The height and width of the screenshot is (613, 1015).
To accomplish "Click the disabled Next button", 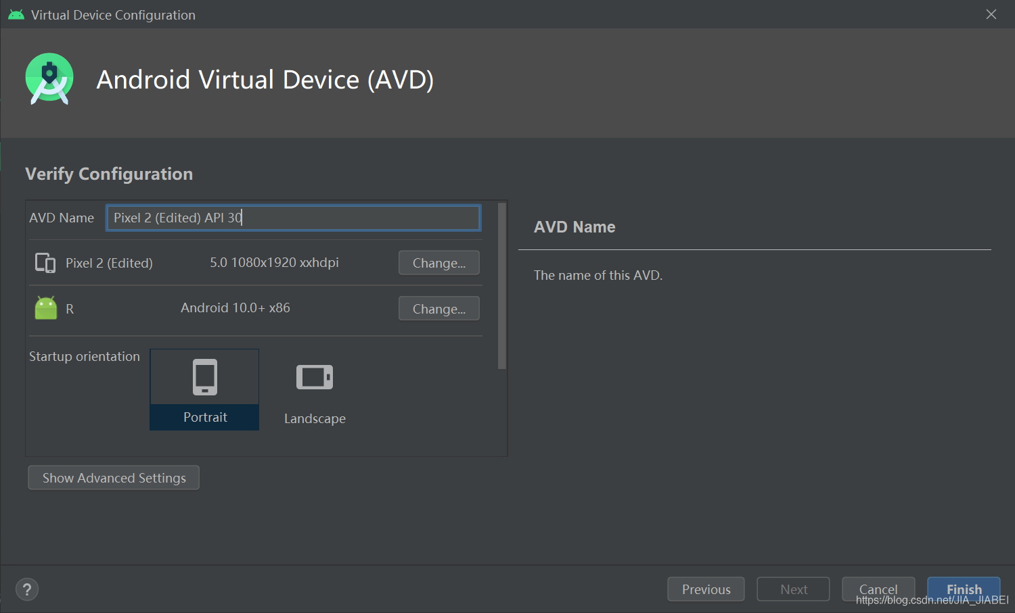I will point(794,589).
